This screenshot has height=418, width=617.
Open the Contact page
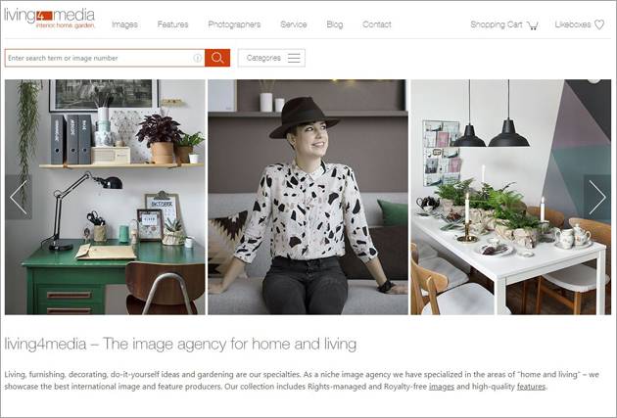coord(377,24)
